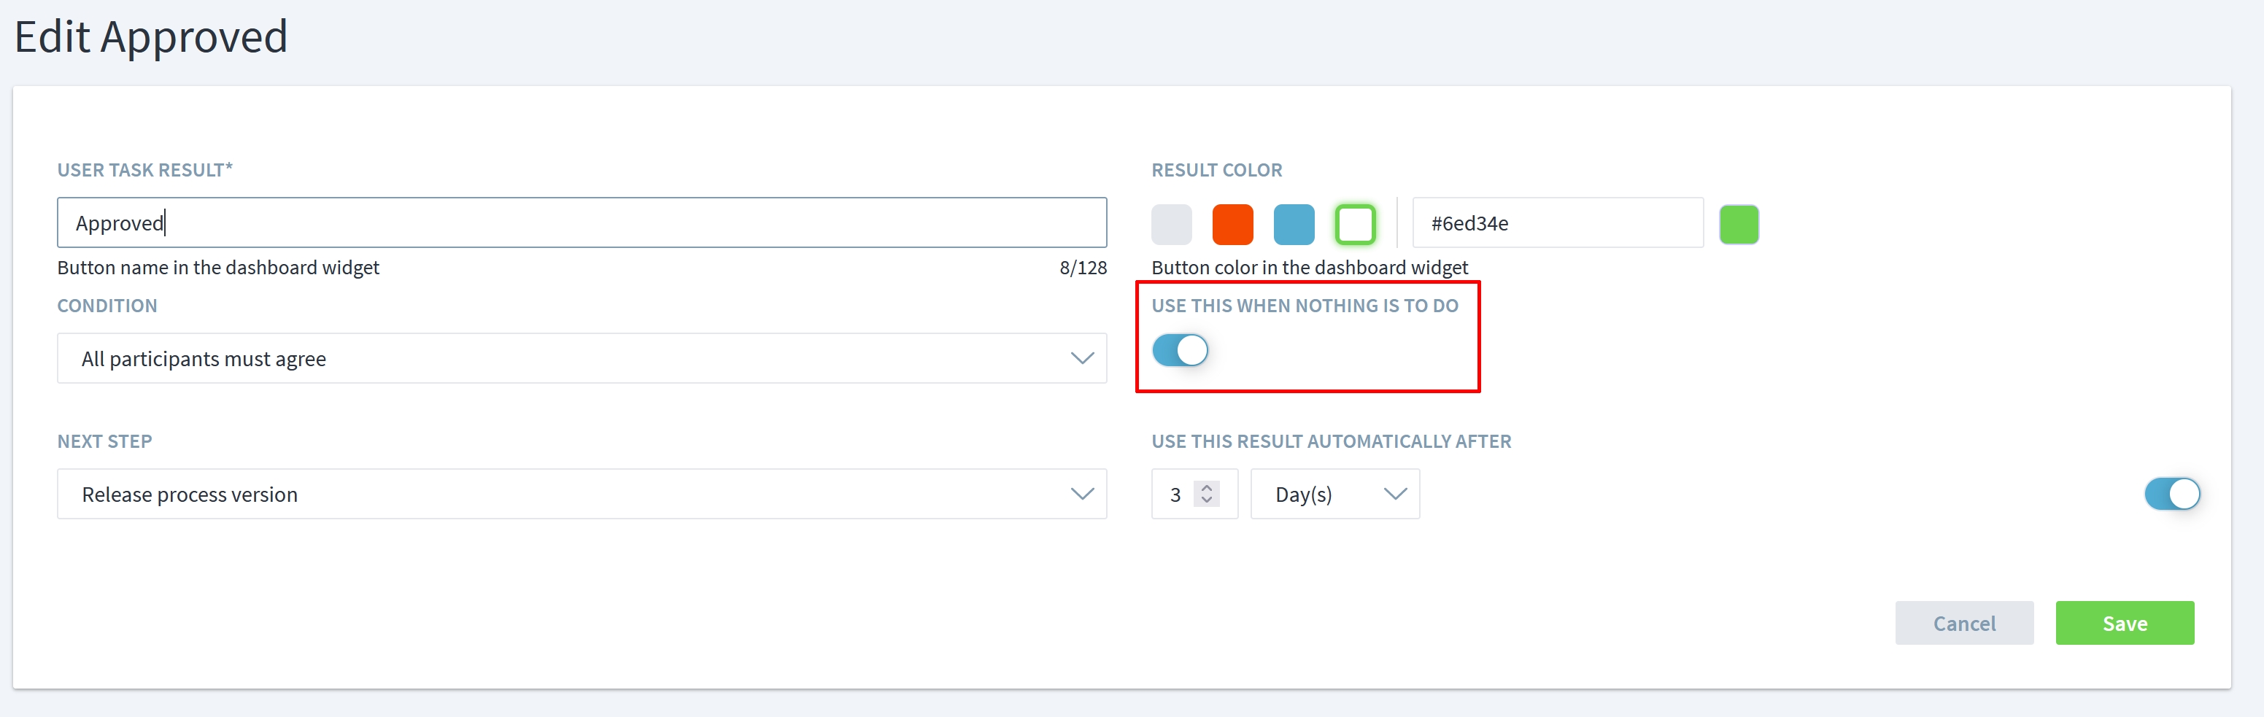Disable the 'Use this when nothing is to do' toggle
Image resolution: width=2264 pixels, height=717 pixels.
(x=1181, y=351)
